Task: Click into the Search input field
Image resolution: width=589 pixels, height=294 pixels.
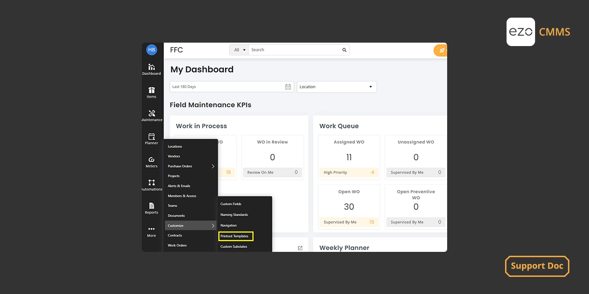Action: click(294, 50)
